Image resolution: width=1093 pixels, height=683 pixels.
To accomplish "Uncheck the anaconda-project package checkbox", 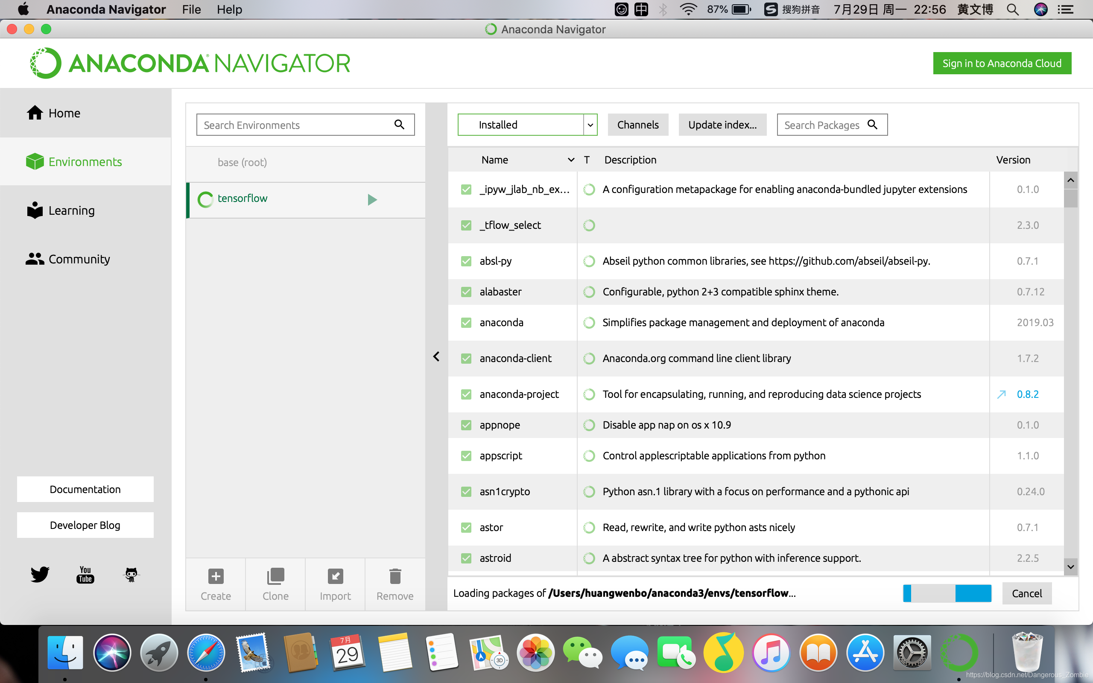I will click(x=466, y=394).
